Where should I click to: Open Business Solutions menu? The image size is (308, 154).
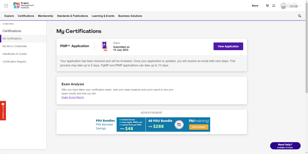pyautogui.click(x=130, y=16)
